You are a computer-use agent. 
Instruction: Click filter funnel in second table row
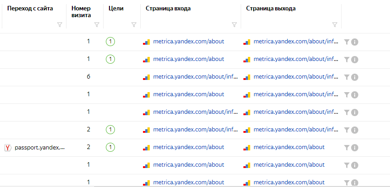[347, 60]
